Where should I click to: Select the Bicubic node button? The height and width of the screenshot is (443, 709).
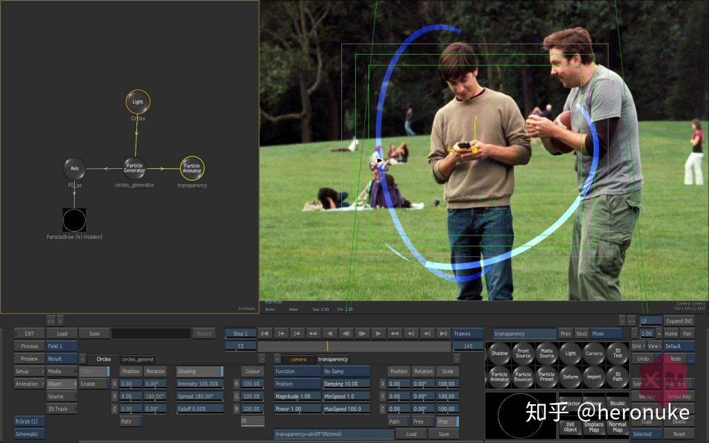pyautogui.click(x=617, y=403)
